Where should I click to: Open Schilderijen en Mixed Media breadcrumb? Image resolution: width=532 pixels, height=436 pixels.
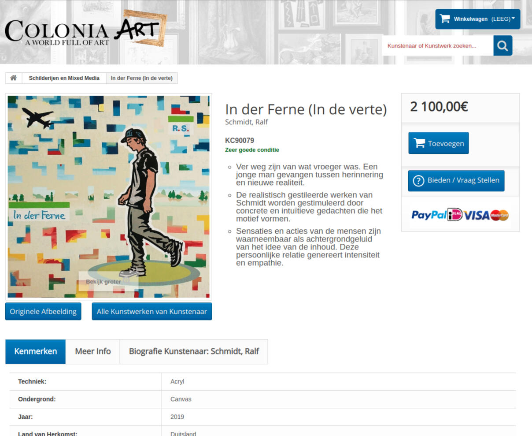coord(64,78)
